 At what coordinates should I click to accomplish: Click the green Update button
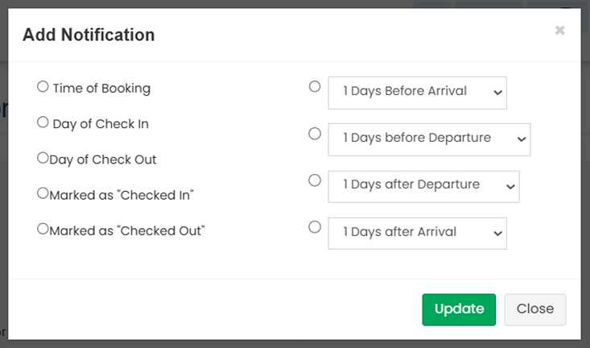[459, 309]
